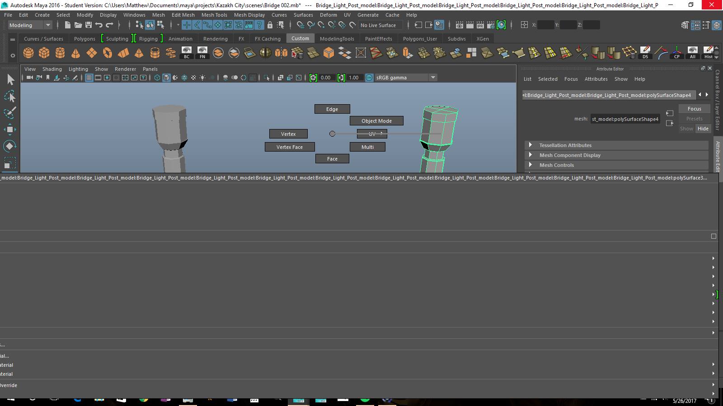Viewport: 723px width, 406px height.
Task: Click the gamma 1.00 value field
Action: (x=354, y=78)
